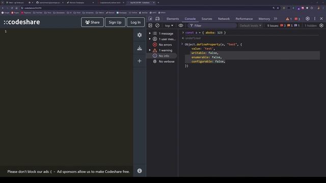Clear the console with the ban icon

[x=157, y=25]
